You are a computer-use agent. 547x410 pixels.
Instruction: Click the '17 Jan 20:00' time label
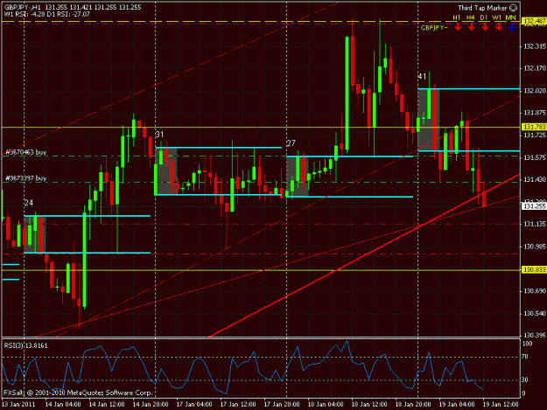[282, 405]
